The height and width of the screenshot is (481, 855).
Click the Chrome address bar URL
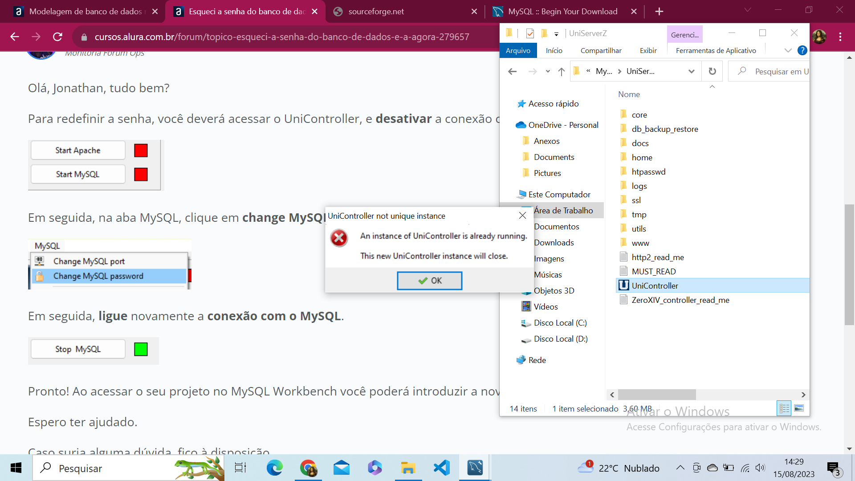[281, 37]
